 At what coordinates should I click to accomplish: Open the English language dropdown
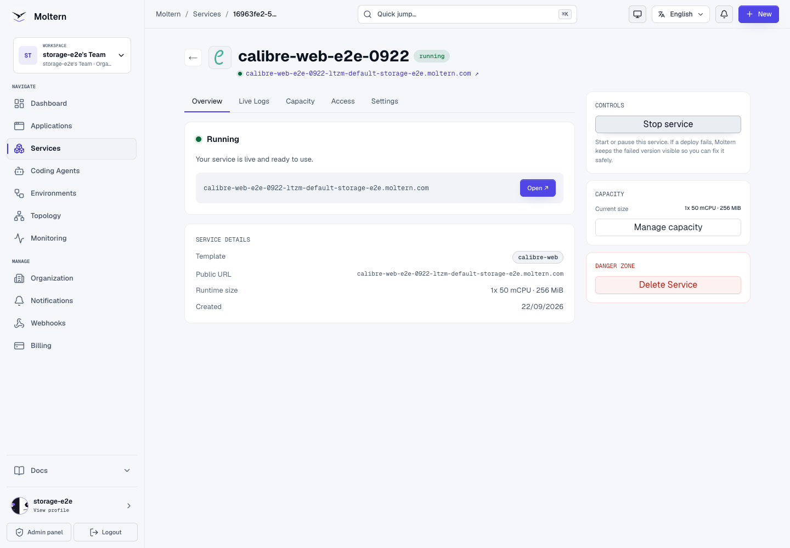click(681, 14)
